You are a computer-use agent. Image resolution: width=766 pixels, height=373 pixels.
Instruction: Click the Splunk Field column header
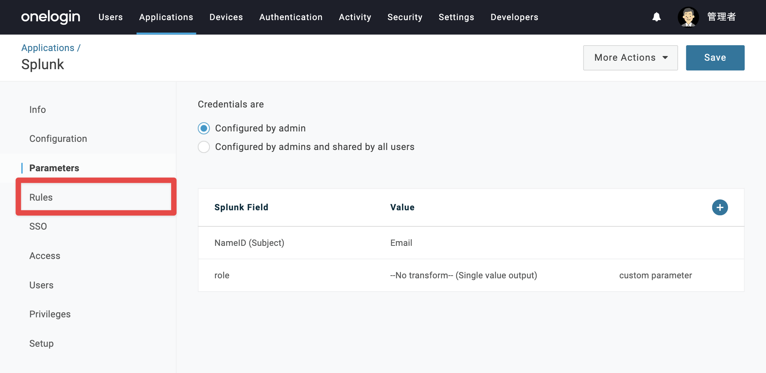coord(241,207)
